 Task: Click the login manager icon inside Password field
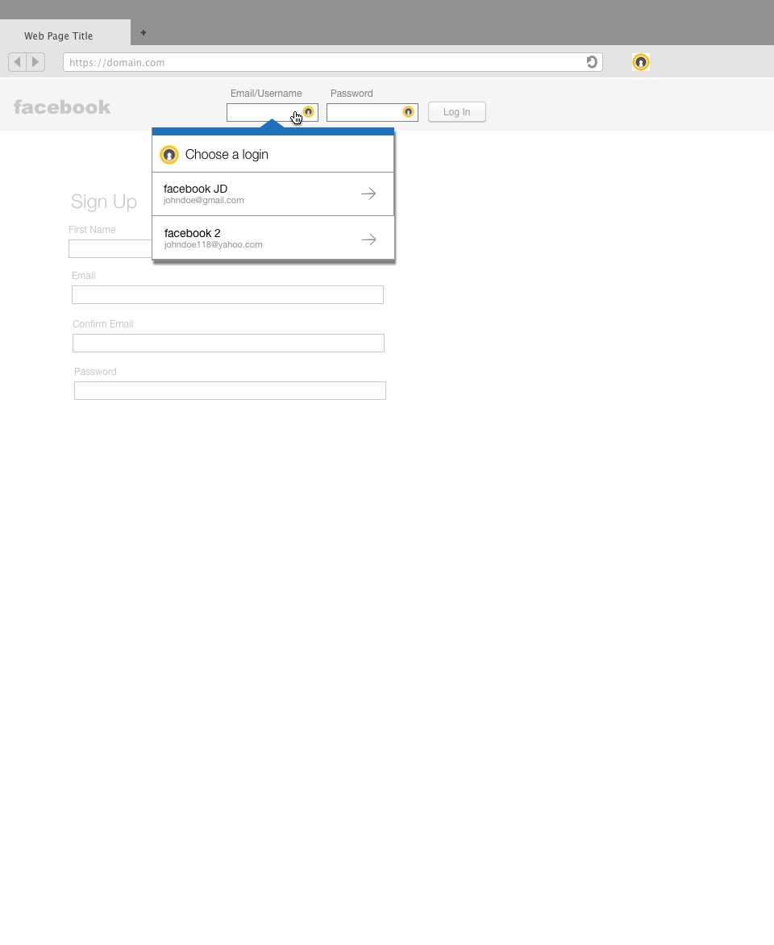[x=408, y=112]
